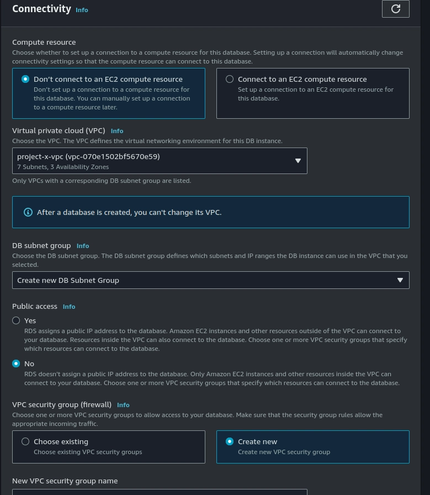430x495 pixels.
Task: Set Public access to Yes
Action: point(16,320)
